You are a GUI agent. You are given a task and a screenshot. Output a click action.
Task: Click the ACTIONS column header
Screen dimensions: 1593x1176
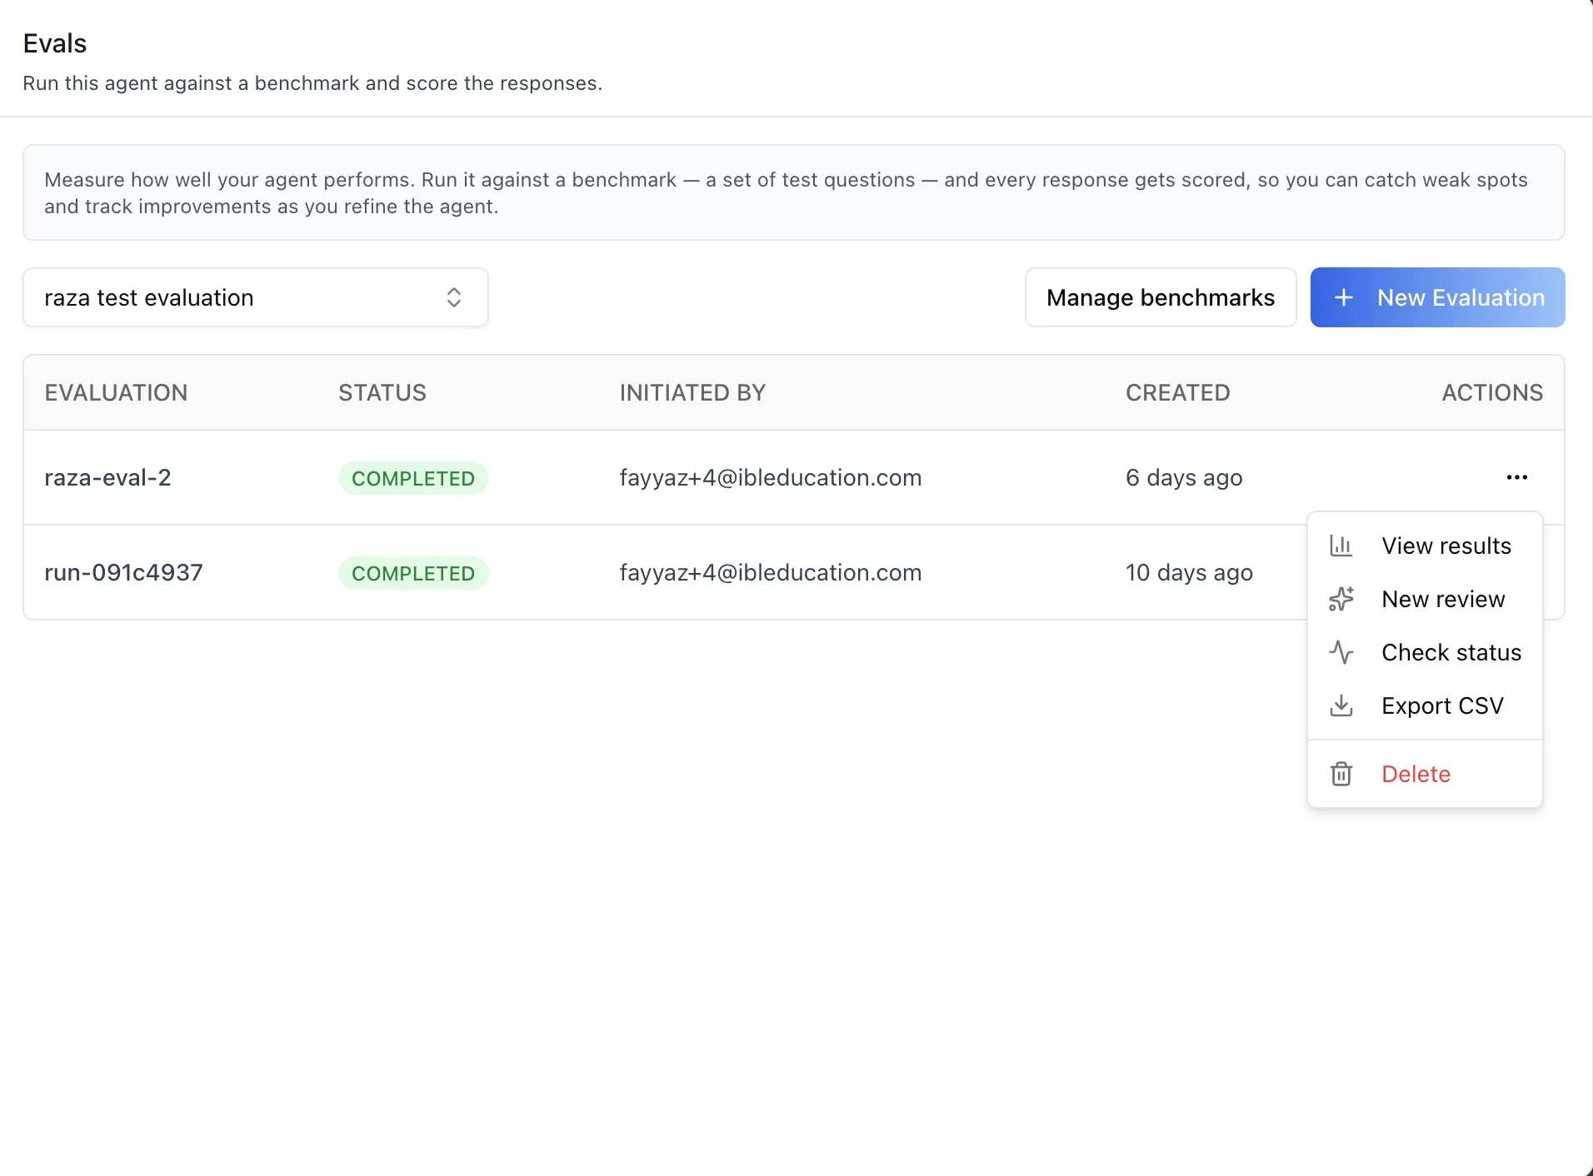(x=1492, y=392)
